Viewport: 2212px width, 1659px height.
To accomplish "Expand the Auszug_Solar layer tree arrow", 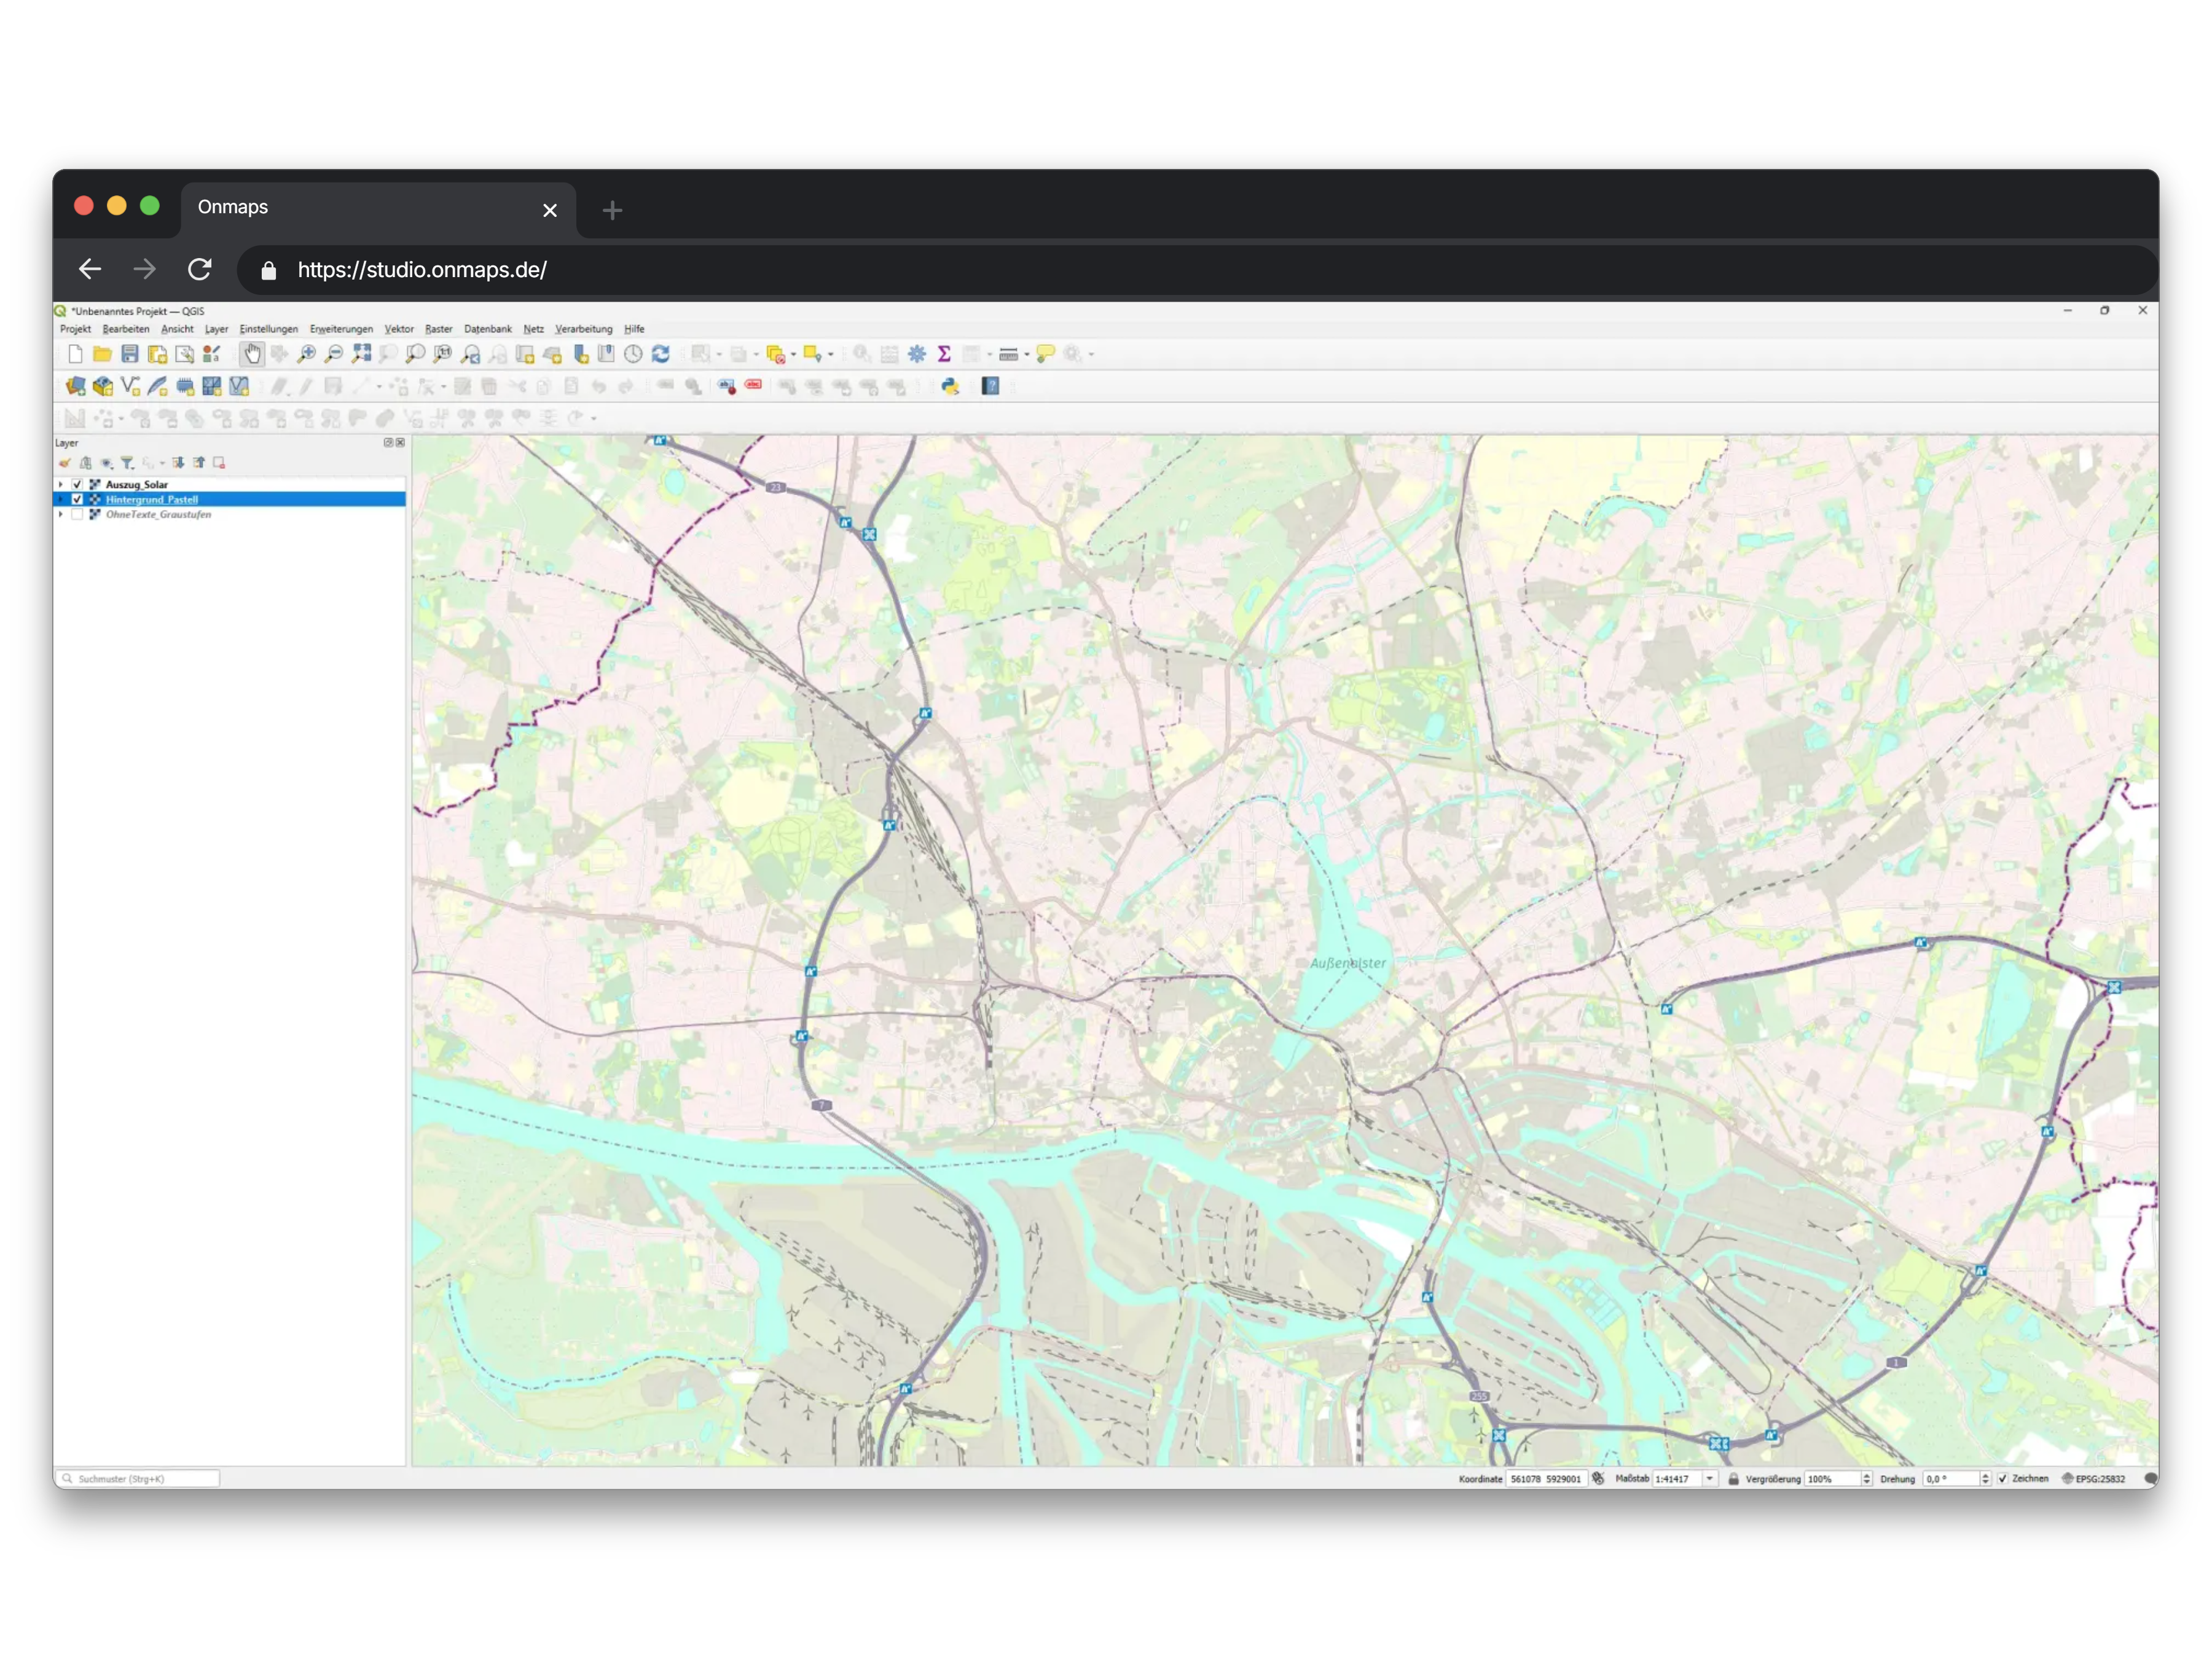I will (x=61, y=484).
